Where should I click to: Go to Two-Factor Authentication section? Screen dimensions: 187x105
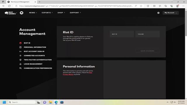[38, 60]
